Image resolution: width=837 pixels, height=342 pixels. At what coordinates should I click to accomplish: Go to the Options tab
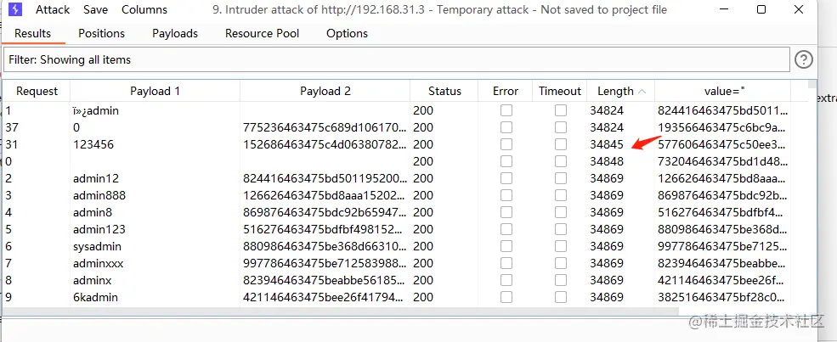click(347, 34)
